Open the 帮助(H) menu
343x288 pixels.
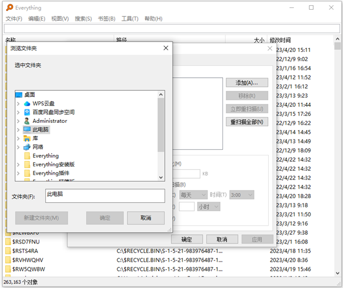[x=153, y=19]
